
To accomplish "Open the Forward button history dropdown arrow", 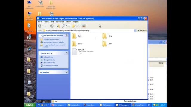I will tap(55, 26).
